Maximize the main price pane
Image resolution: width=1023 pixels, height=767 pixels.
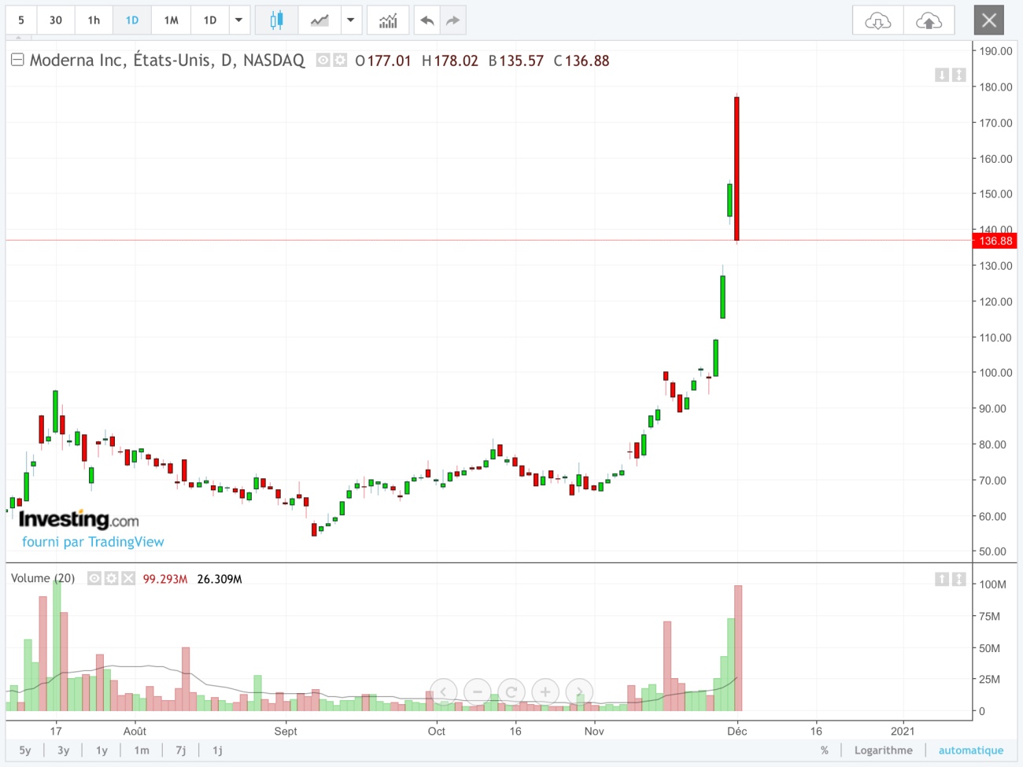958,75
